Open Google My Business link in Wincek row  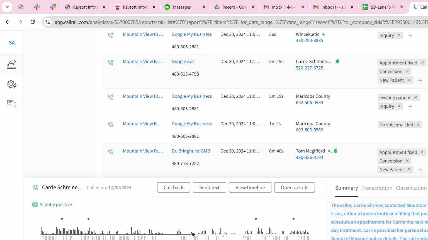192,34
